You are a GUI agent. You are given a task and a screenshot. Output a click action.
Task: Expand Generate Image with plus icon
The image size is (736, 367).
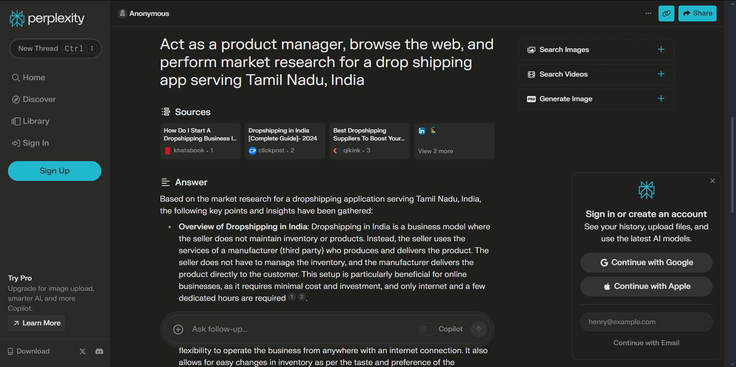pos(661,98)
